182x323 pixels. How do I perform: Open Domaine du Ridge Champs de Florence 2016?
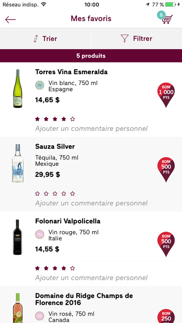coord(84,299)
